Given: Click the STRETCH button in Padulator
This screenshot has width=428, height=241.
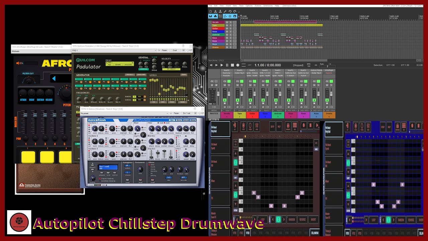Looking at the screenshot, I should point(143,69).
